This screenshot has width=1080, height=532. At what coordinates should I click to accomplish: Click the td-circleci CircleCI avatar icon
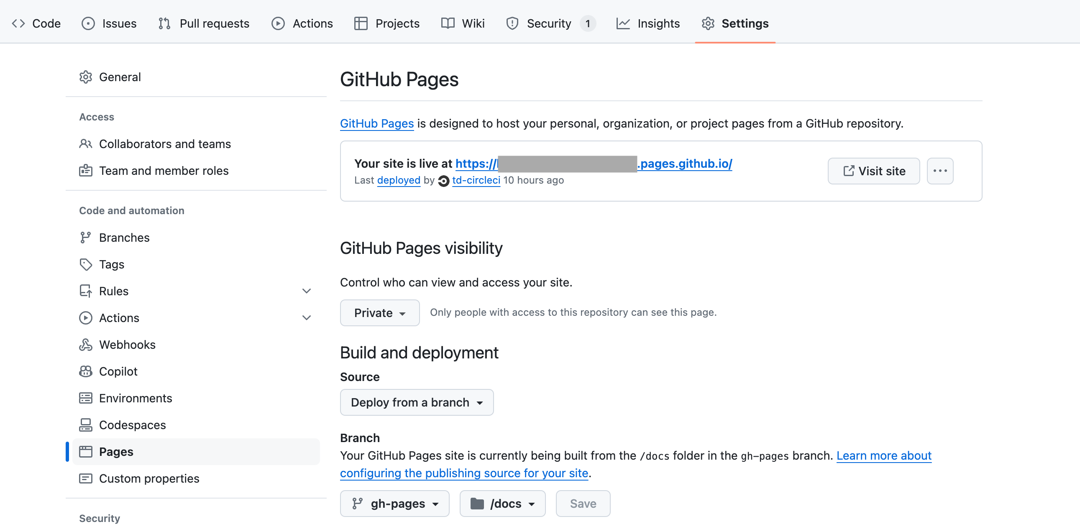coord(443,180)
